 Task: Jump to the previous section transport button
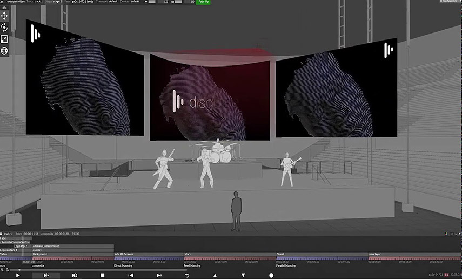click(x=131, y=275)
